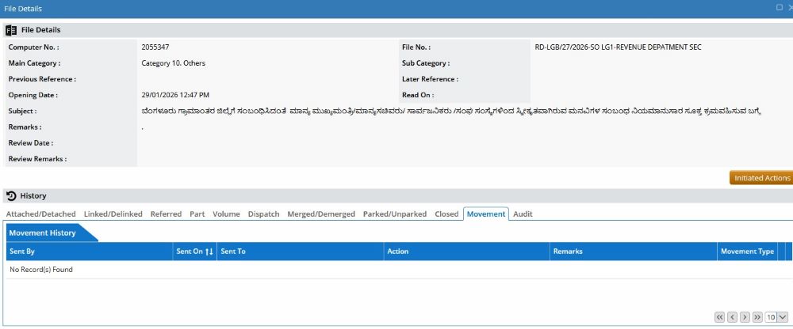Jump to last page of results
Screen dimensions: 793x329
pyautogui.click(x=757, y=317)
